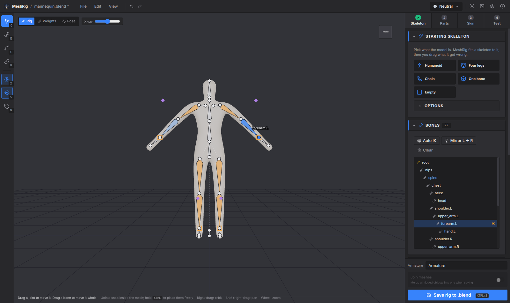Open the File menu
The image size is (510, 303).
[x=84, y=6]
